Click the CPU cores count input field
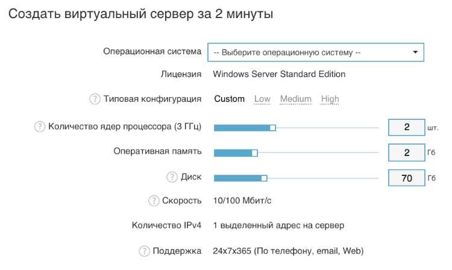 coord(406,127)
